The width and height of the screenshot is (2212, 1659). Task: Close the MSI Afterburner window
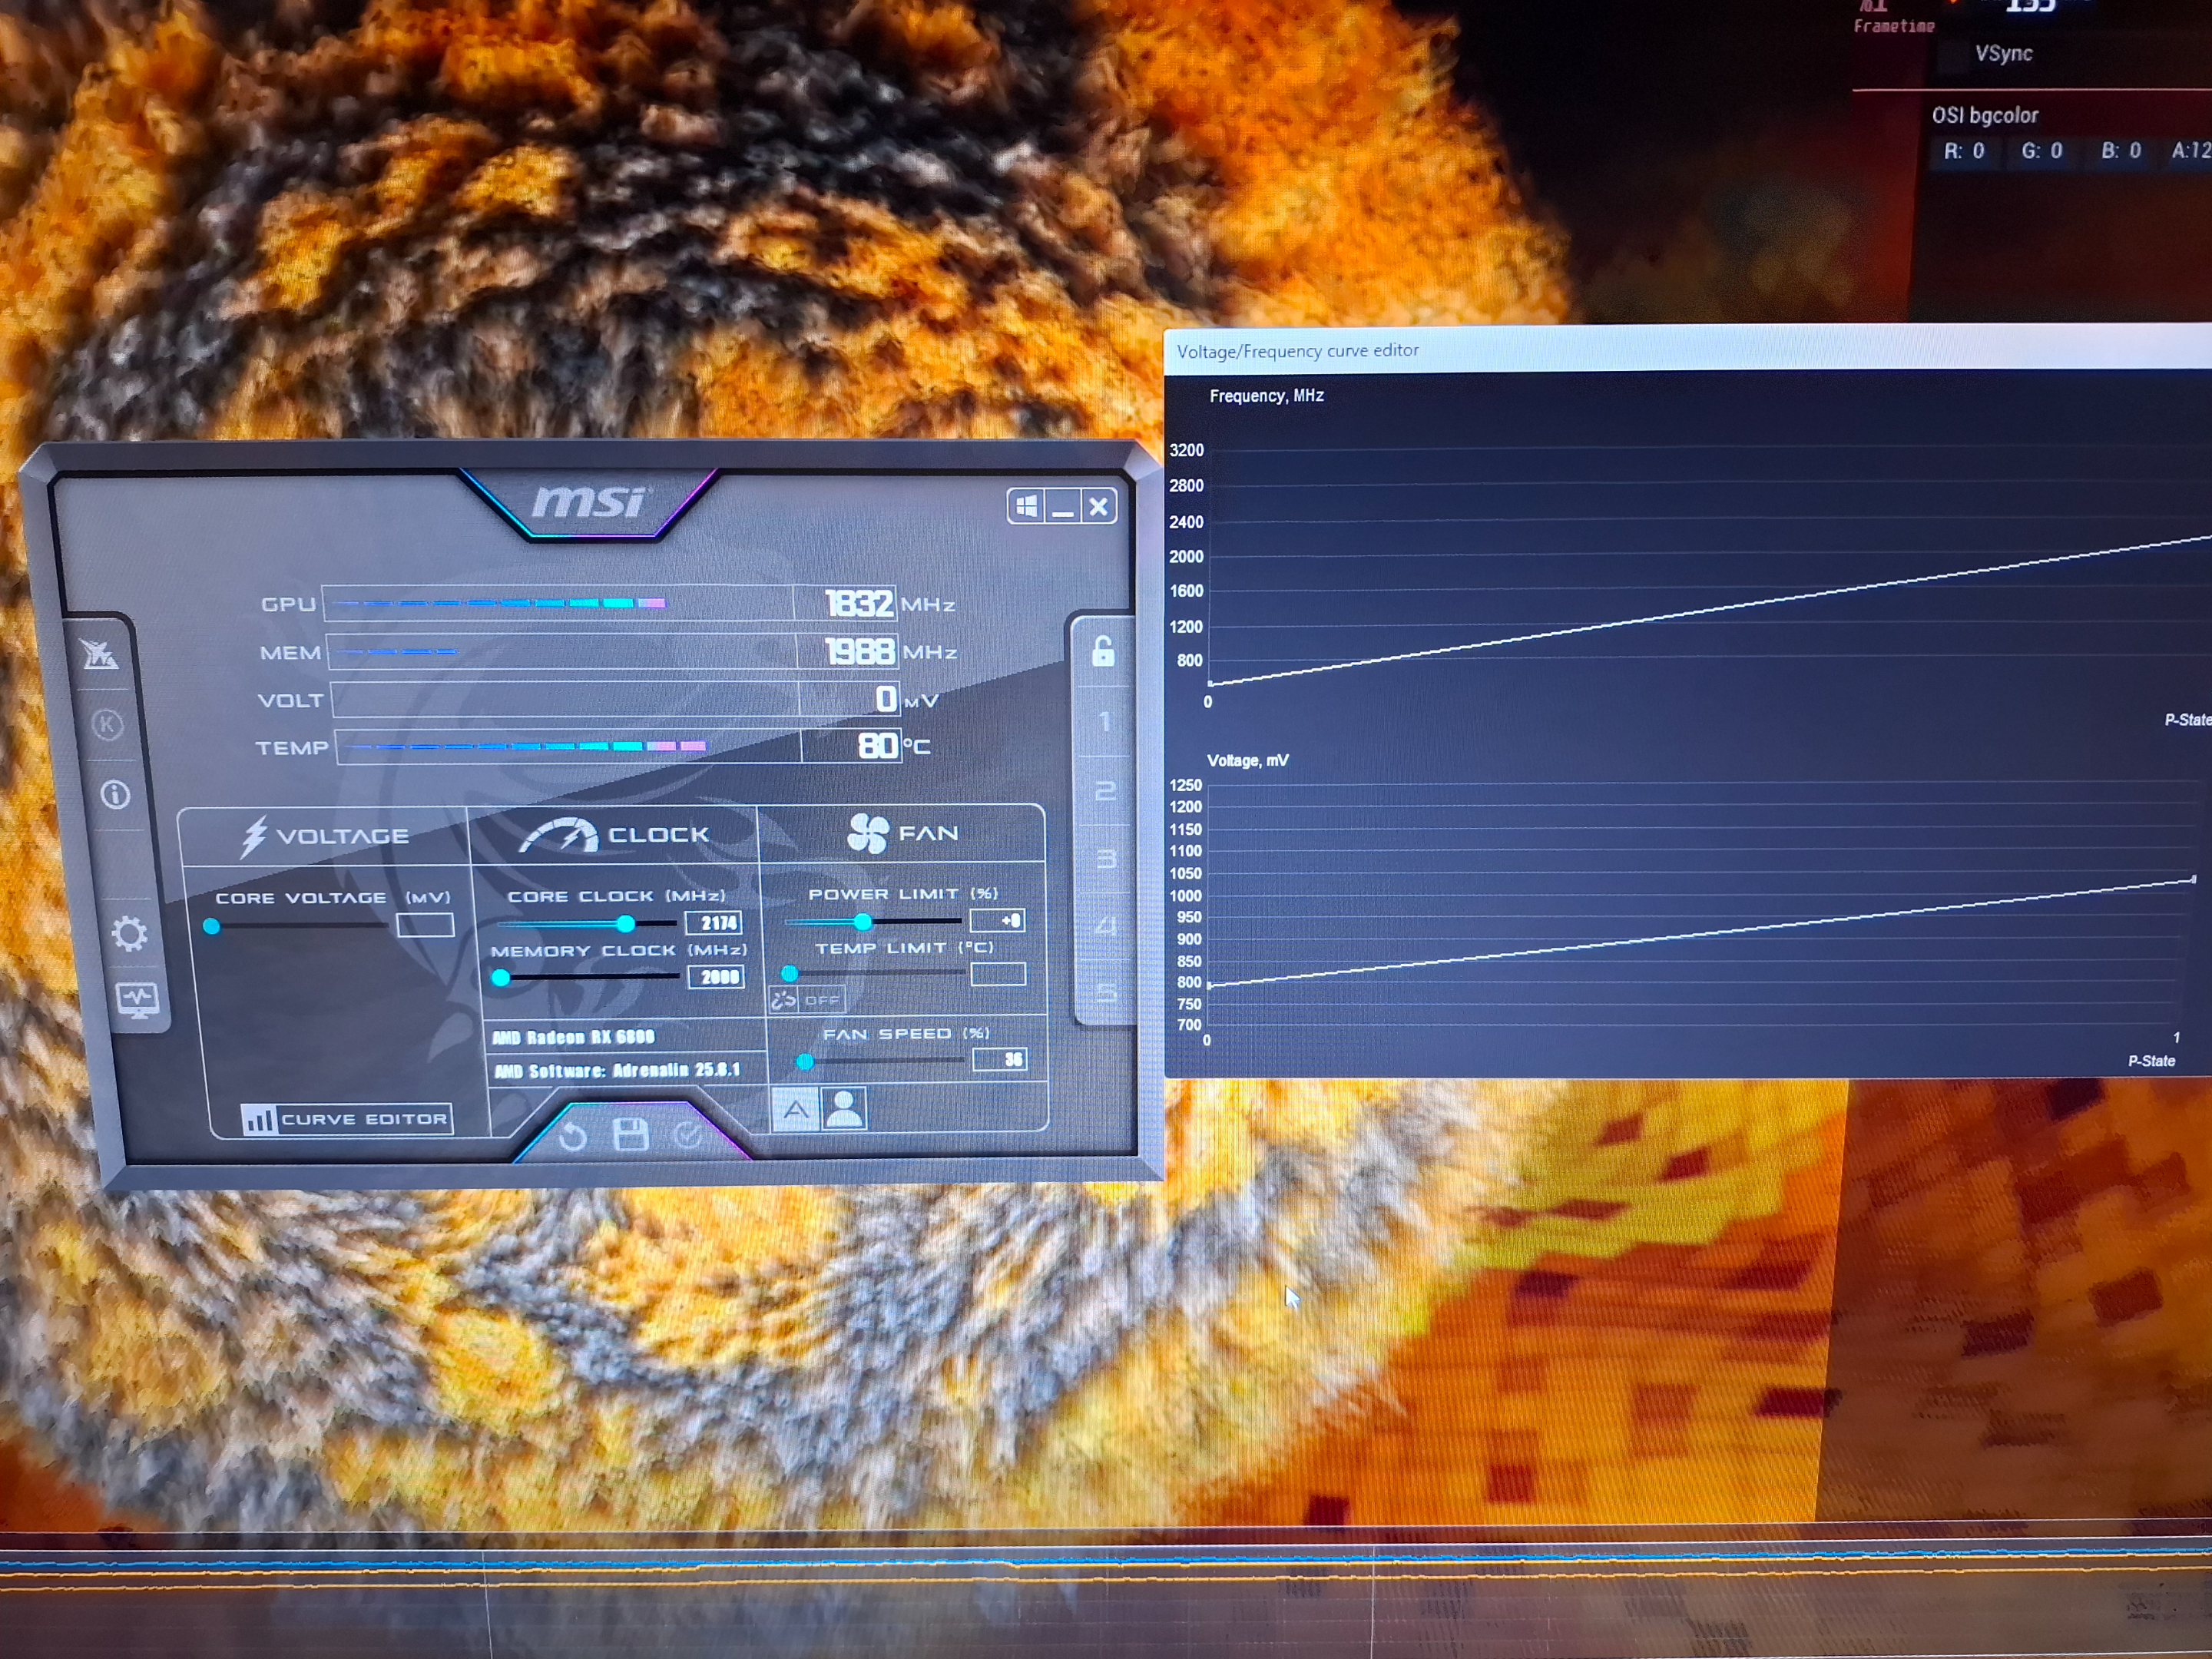(1098, 507)
